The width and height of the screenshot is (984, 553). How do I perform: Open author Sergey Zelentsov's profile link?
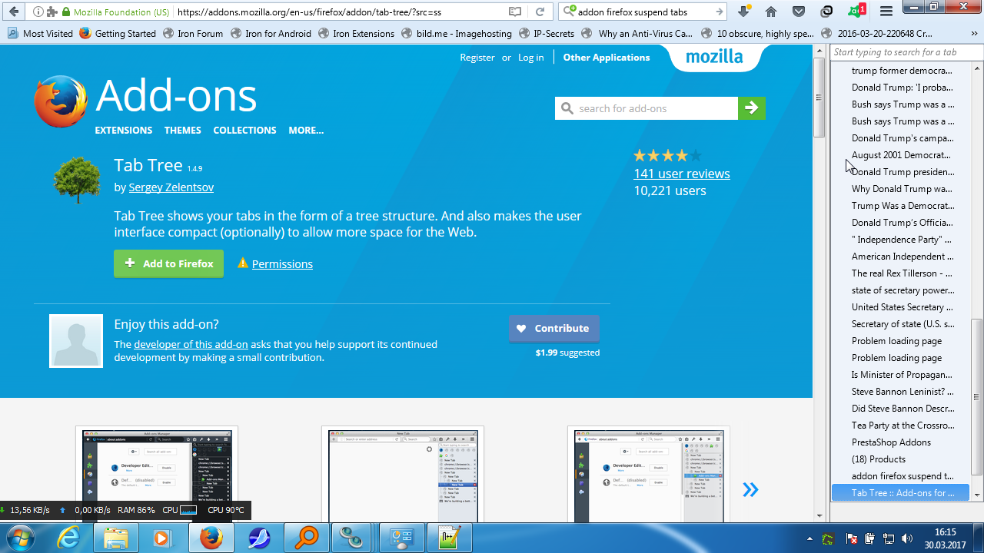pos(171,187)
